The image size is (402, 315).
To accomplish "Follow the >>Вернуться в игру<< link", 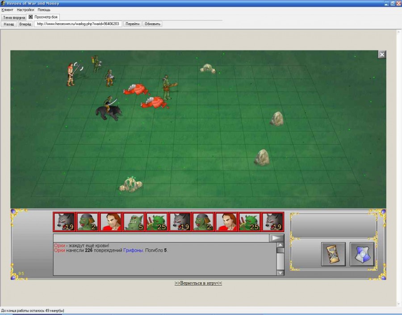I will [198, 283].
